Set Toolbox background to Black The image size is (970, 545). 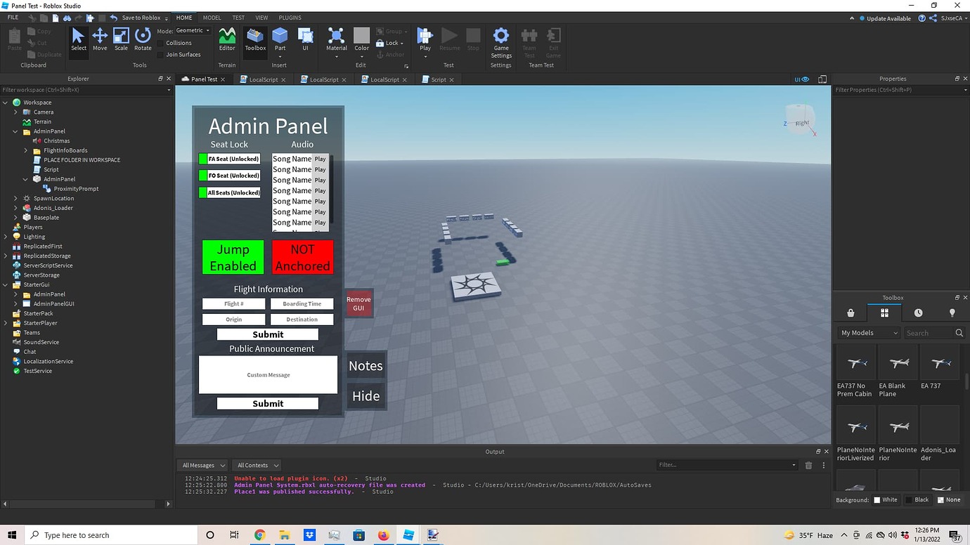tap(918, 499)
